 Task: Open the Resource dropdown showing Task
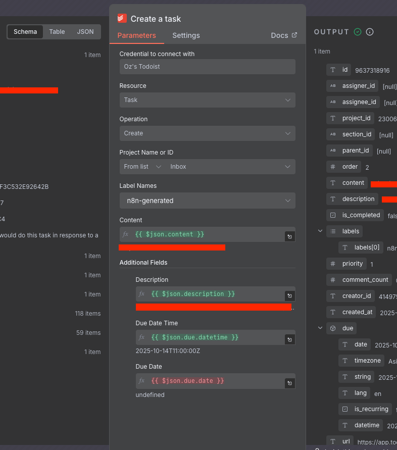click(207, 100)
